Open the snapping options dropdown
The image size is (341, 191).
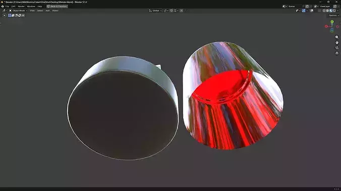point(176,11)
